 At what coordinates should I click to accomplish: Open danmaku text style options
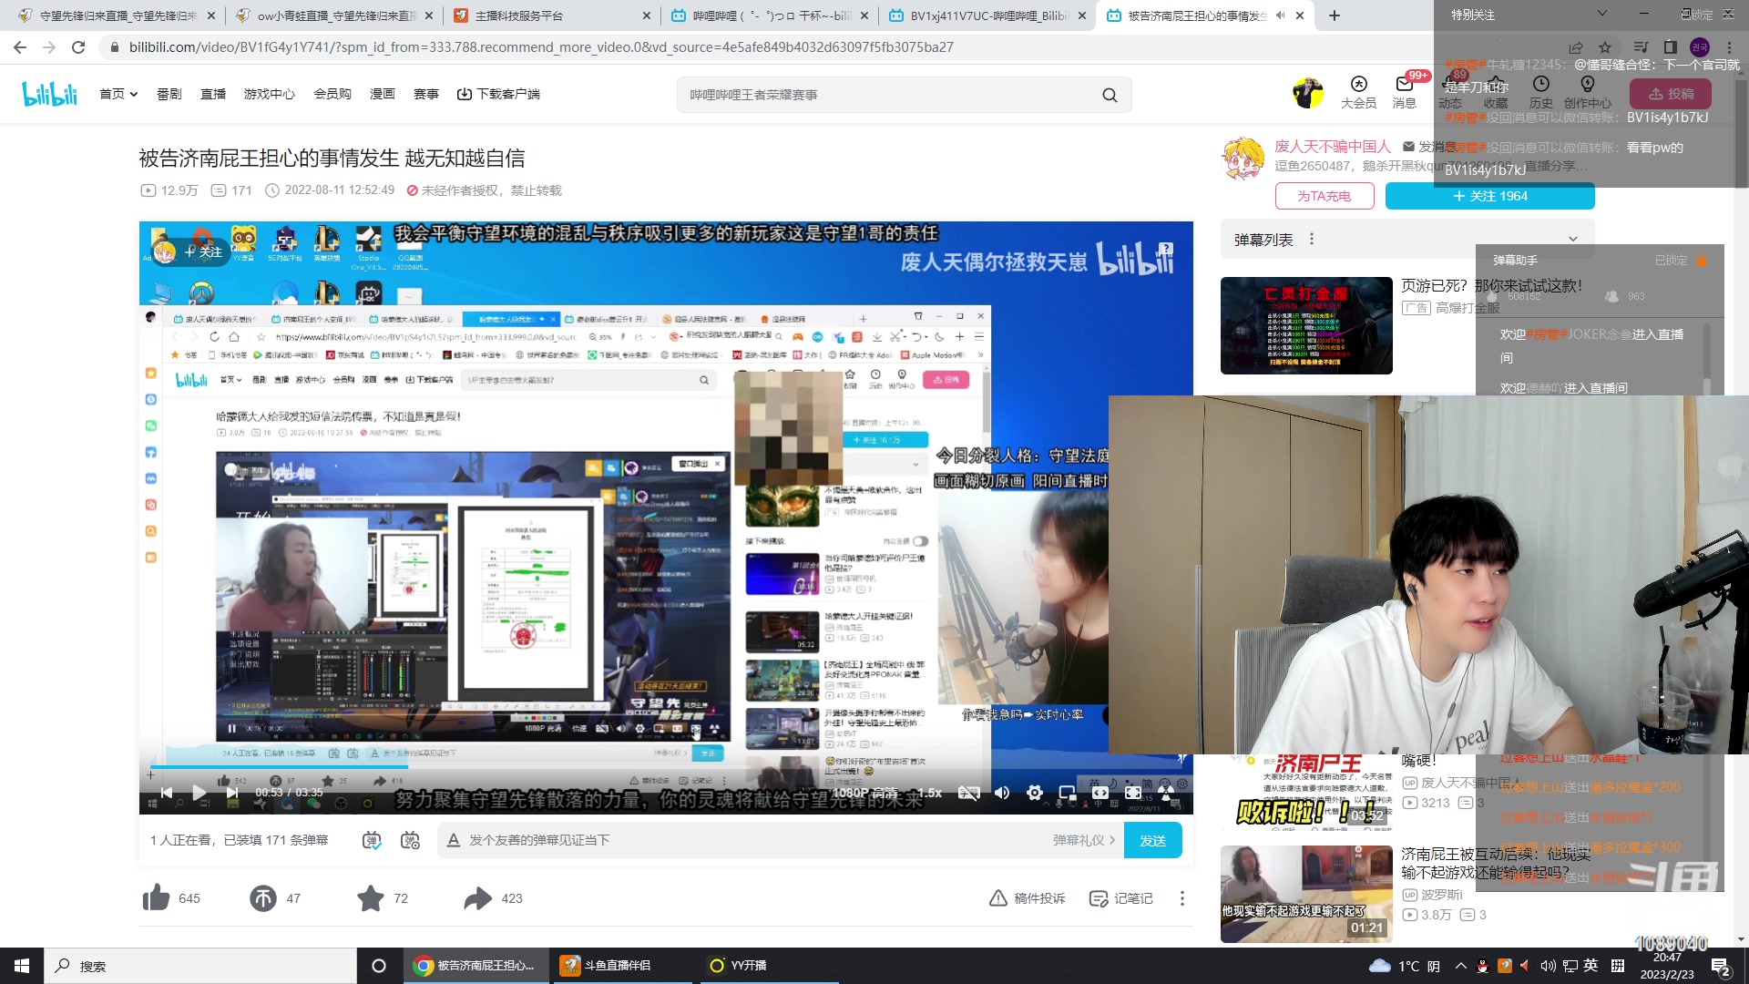pyautogui.click(x=454, y=840)
